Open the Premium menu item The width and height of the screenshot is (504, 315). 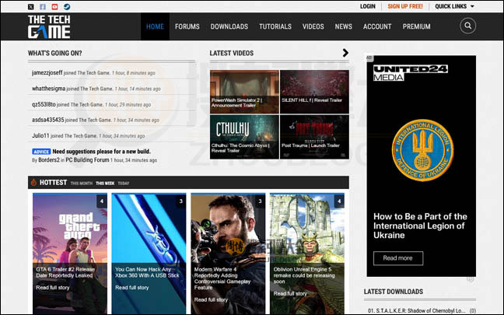click(x=416, y=26)
